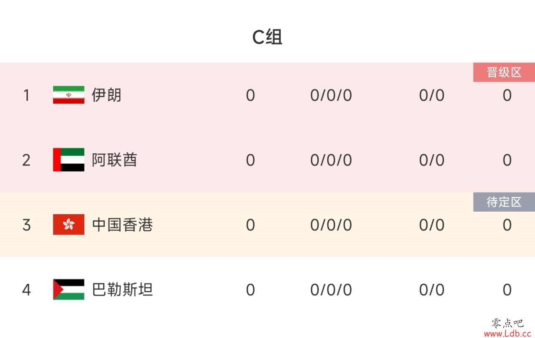Screen dimensions: 535x338
Task: Click Palestine's 0/0/0 win-draw-loss record
Action: [x=331, y=290]
